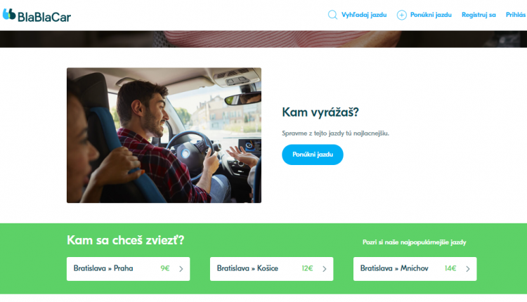Open the Ponúkni jazdu header link
Viewport: 527px width, 302px height.
click(431, 15)
